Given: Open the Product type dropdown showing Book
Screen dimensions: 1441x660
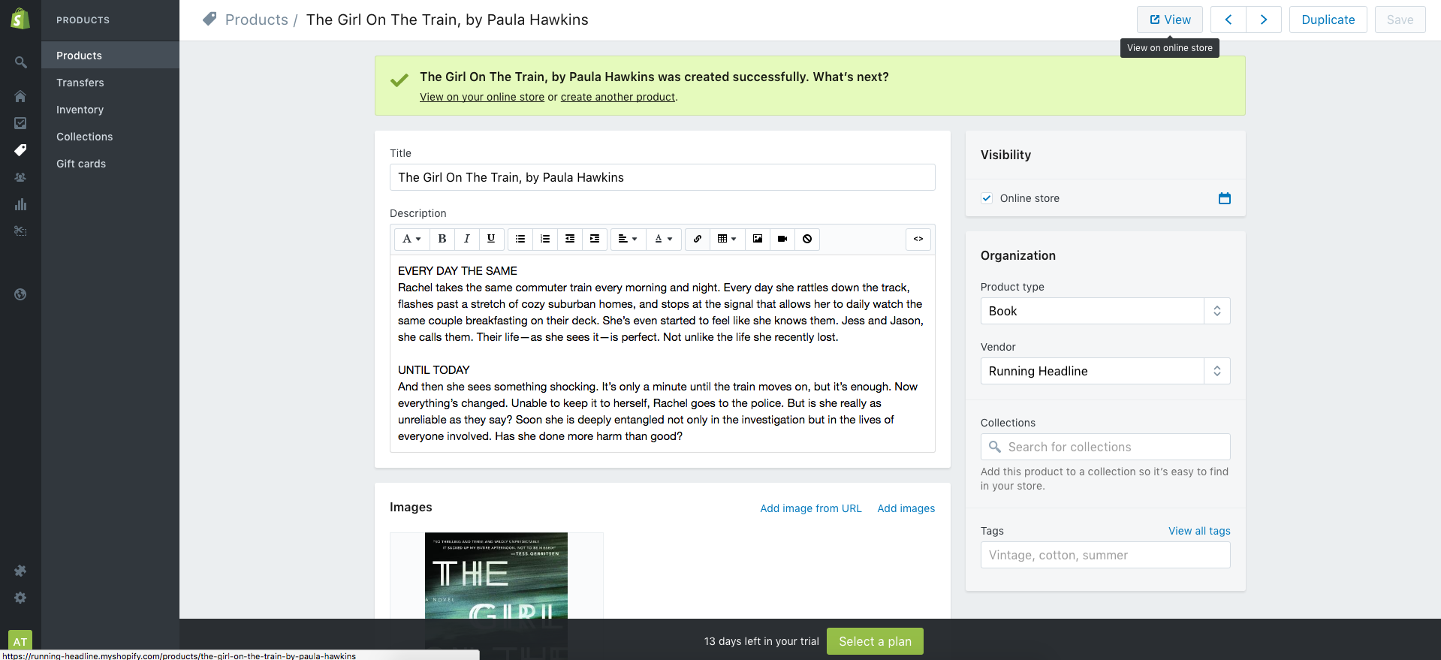Looking at the screenshot, I should point(1105,311).
